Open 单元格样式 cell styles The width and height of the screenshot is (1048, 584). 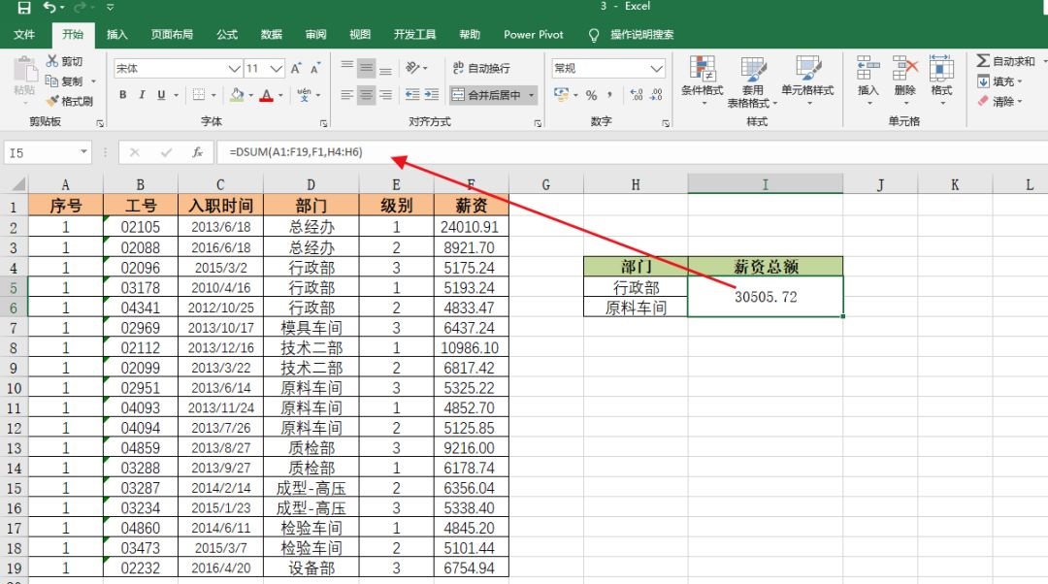807,81
